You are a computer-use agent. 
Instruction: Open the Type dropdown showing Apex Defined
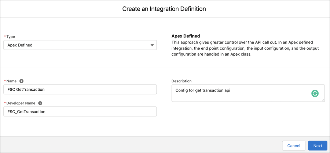[x=80, y=45]
